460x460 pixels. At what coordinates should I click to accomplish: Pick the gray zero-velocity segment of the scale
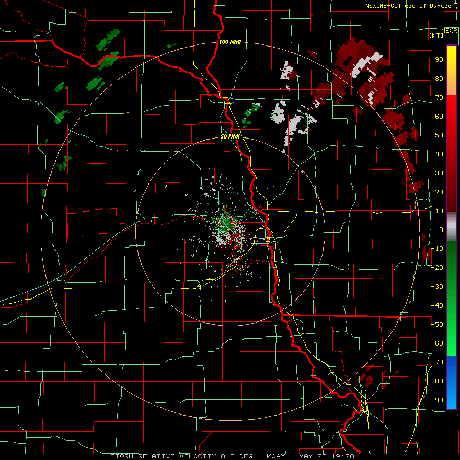(x=451, y=226)
